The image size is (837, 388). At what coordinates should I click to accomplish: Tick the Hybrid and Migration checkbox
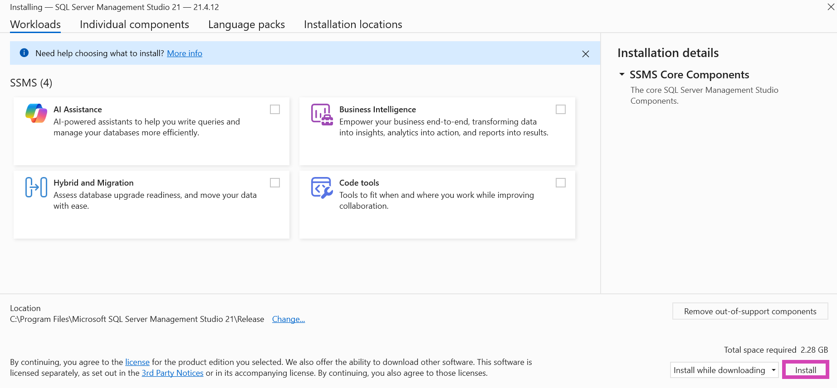point(275,183)
